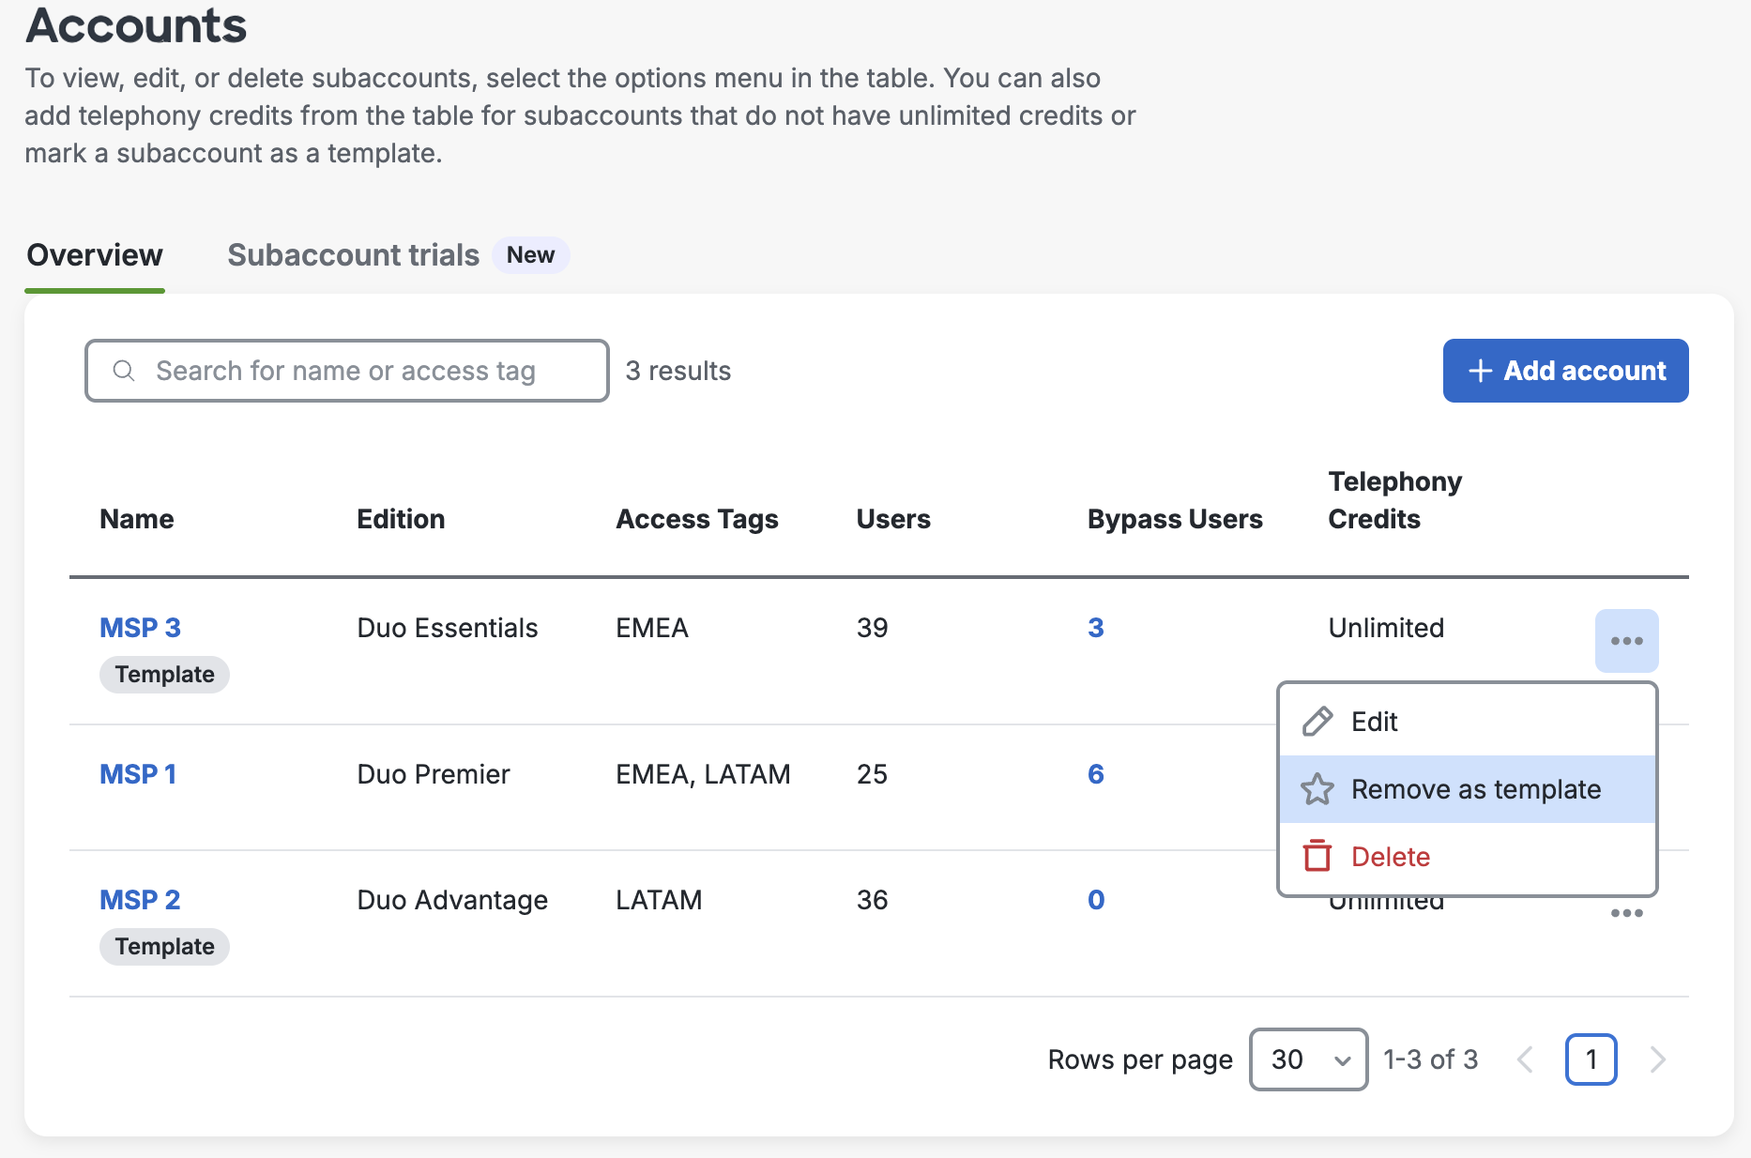Viewport: 1751px width, 1158px height.
Task: Switch to the Overview tab
Action: click(95, 255)
